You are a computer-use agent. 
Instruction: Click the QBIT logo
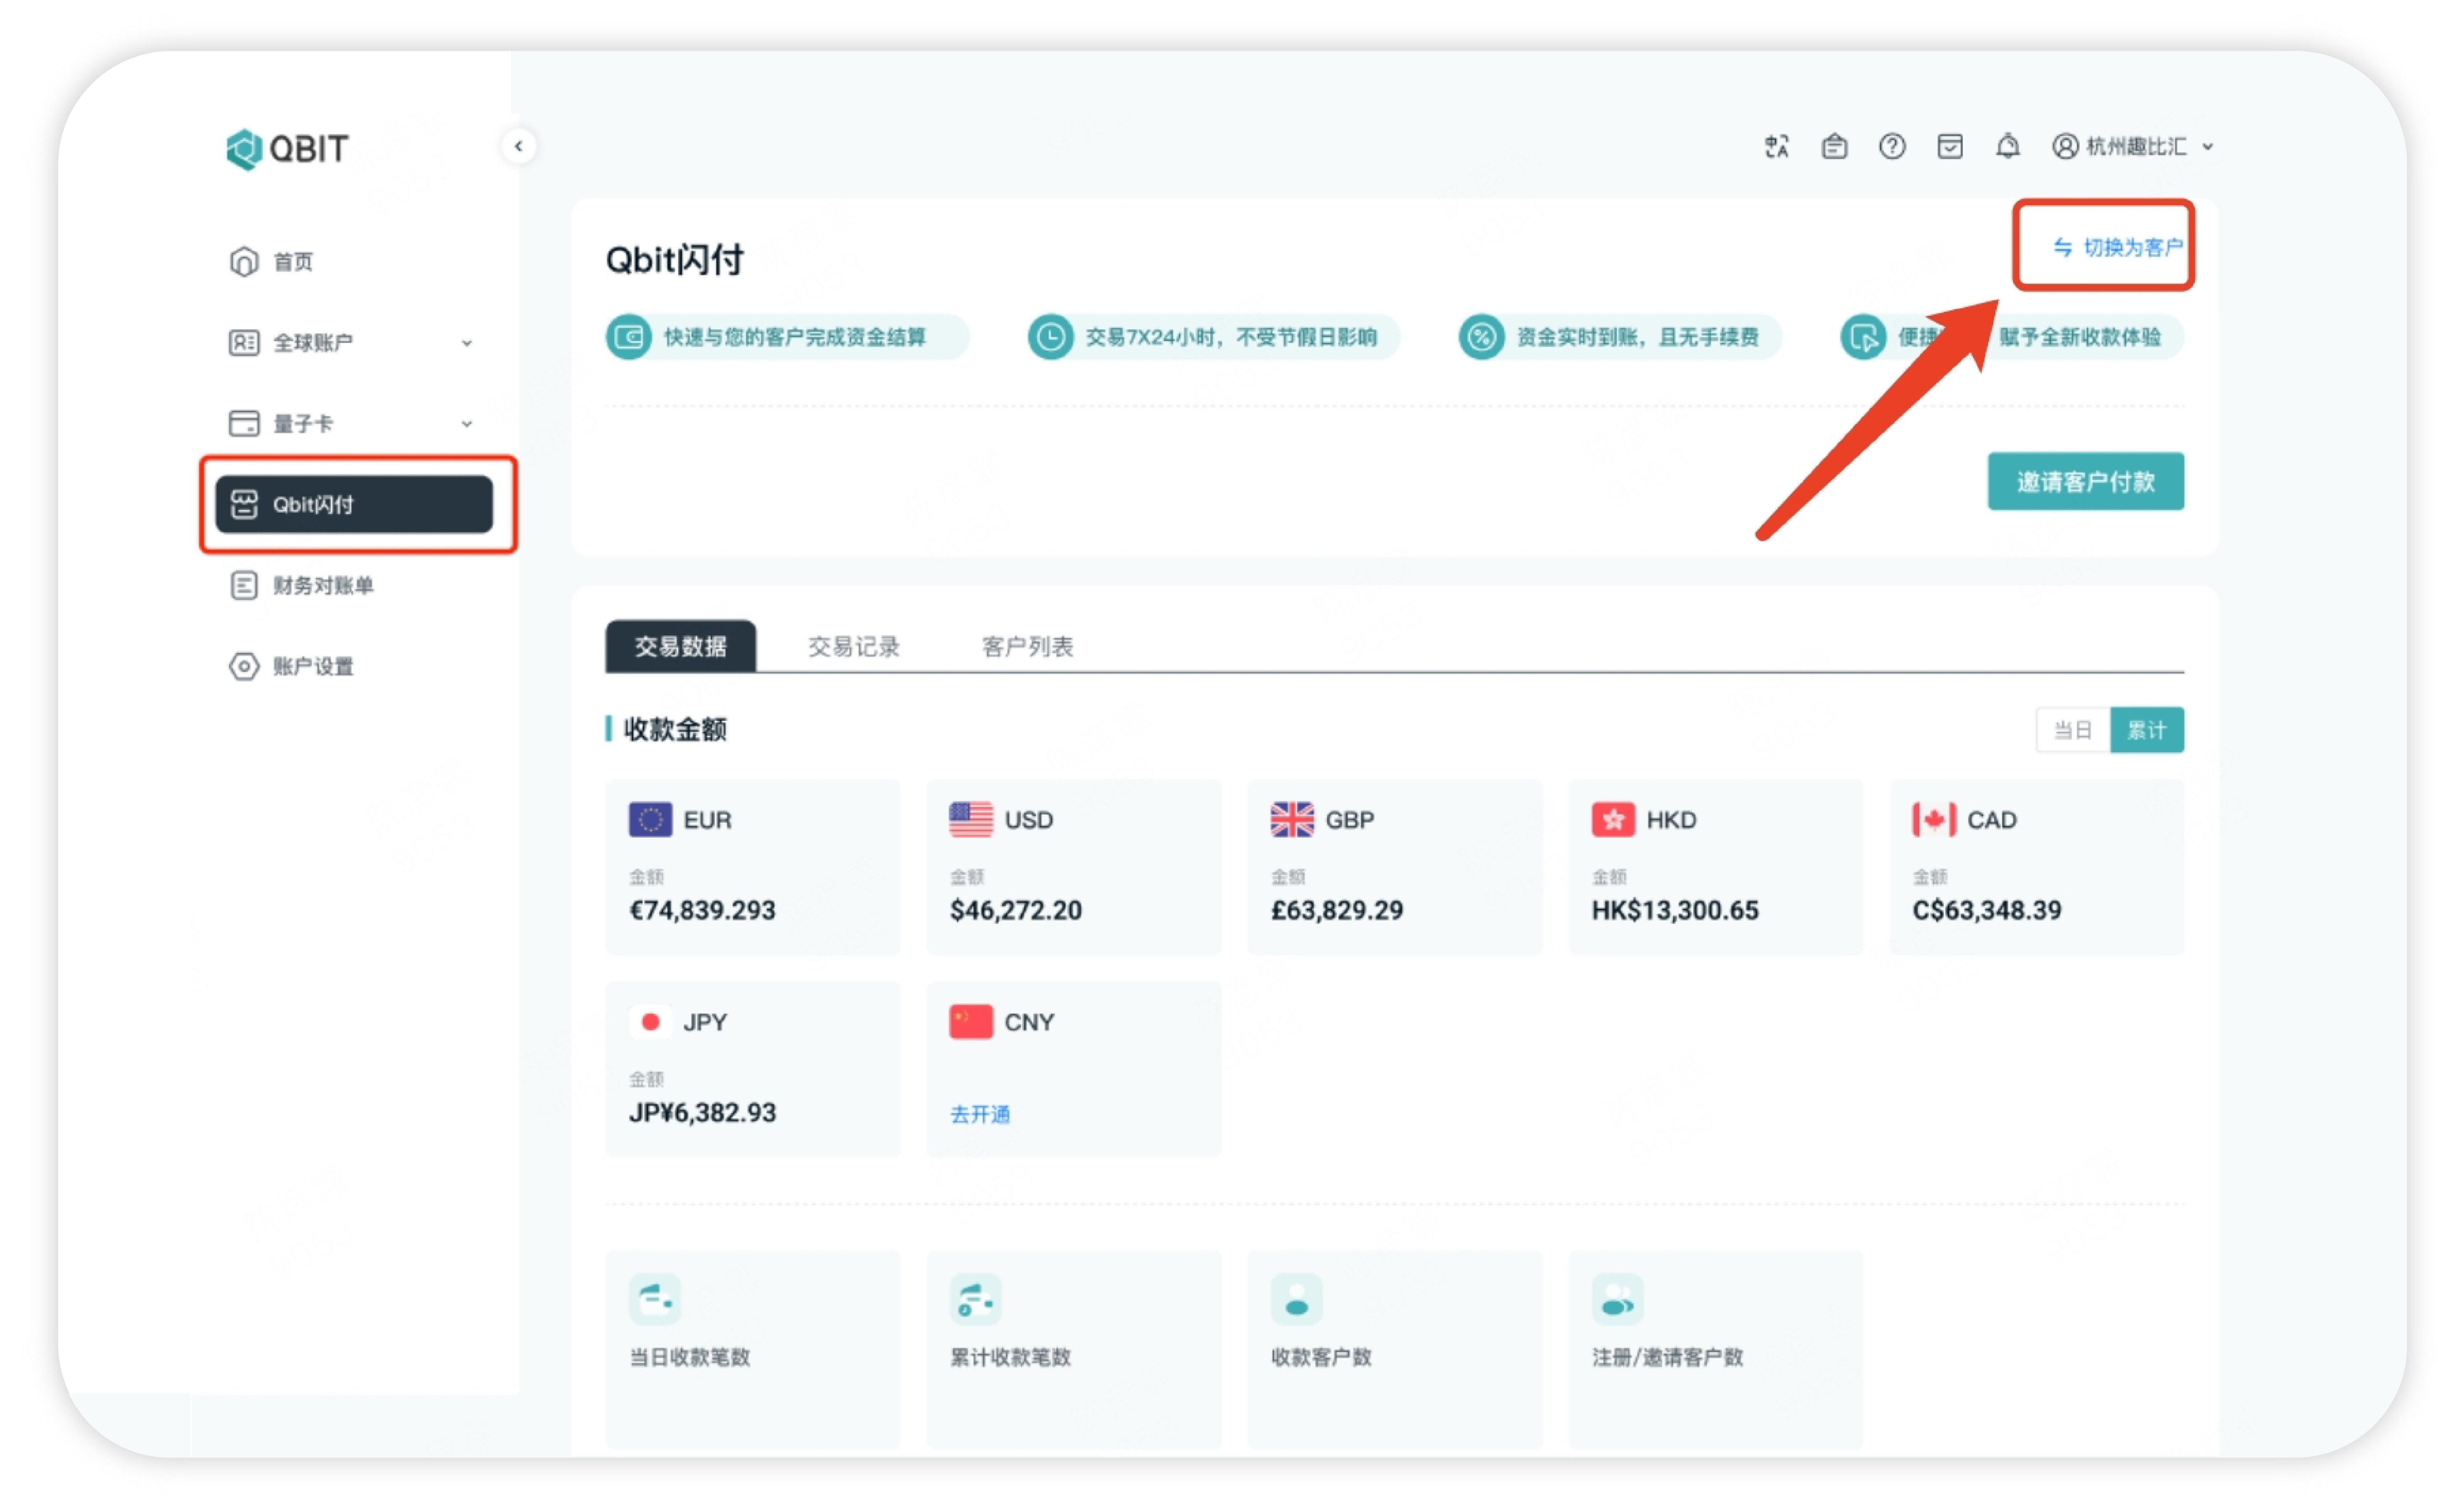(x=288, y=149)
